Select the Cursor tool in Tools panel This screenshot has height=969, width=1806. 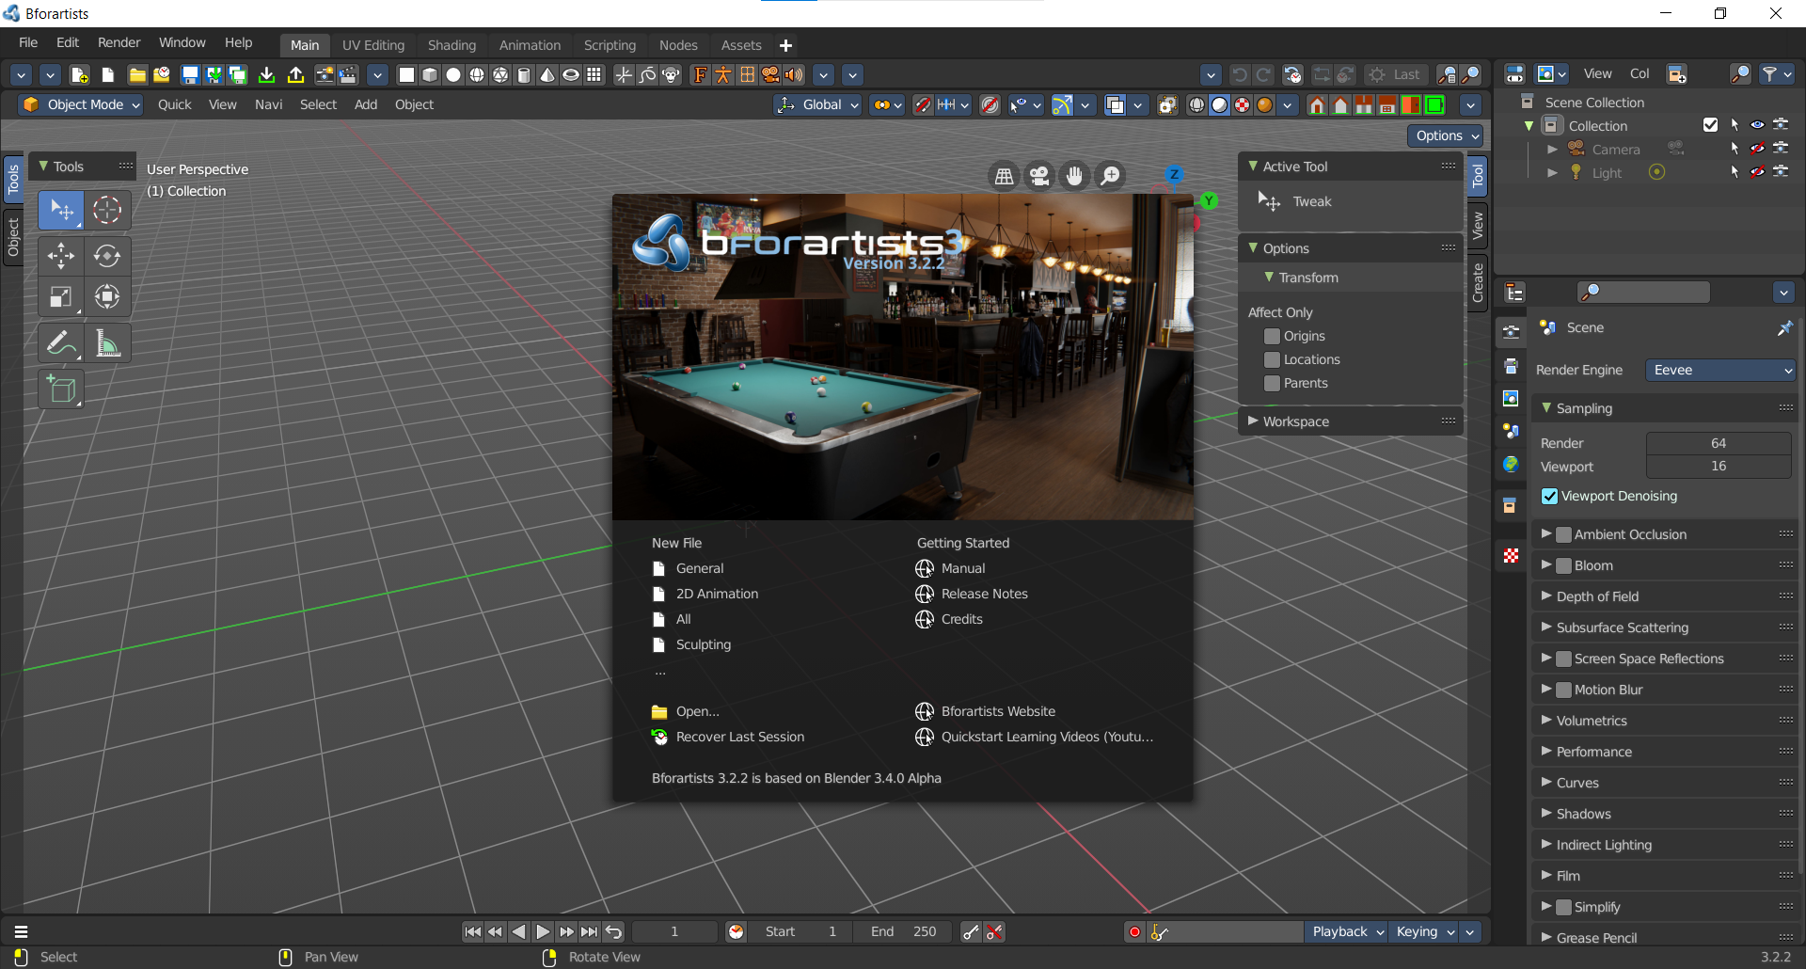pos(107,210)
